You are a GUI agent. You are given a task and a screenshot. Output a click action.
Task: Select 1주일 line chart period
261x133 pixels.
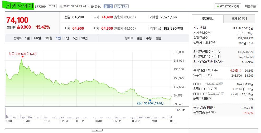point(37,38)
